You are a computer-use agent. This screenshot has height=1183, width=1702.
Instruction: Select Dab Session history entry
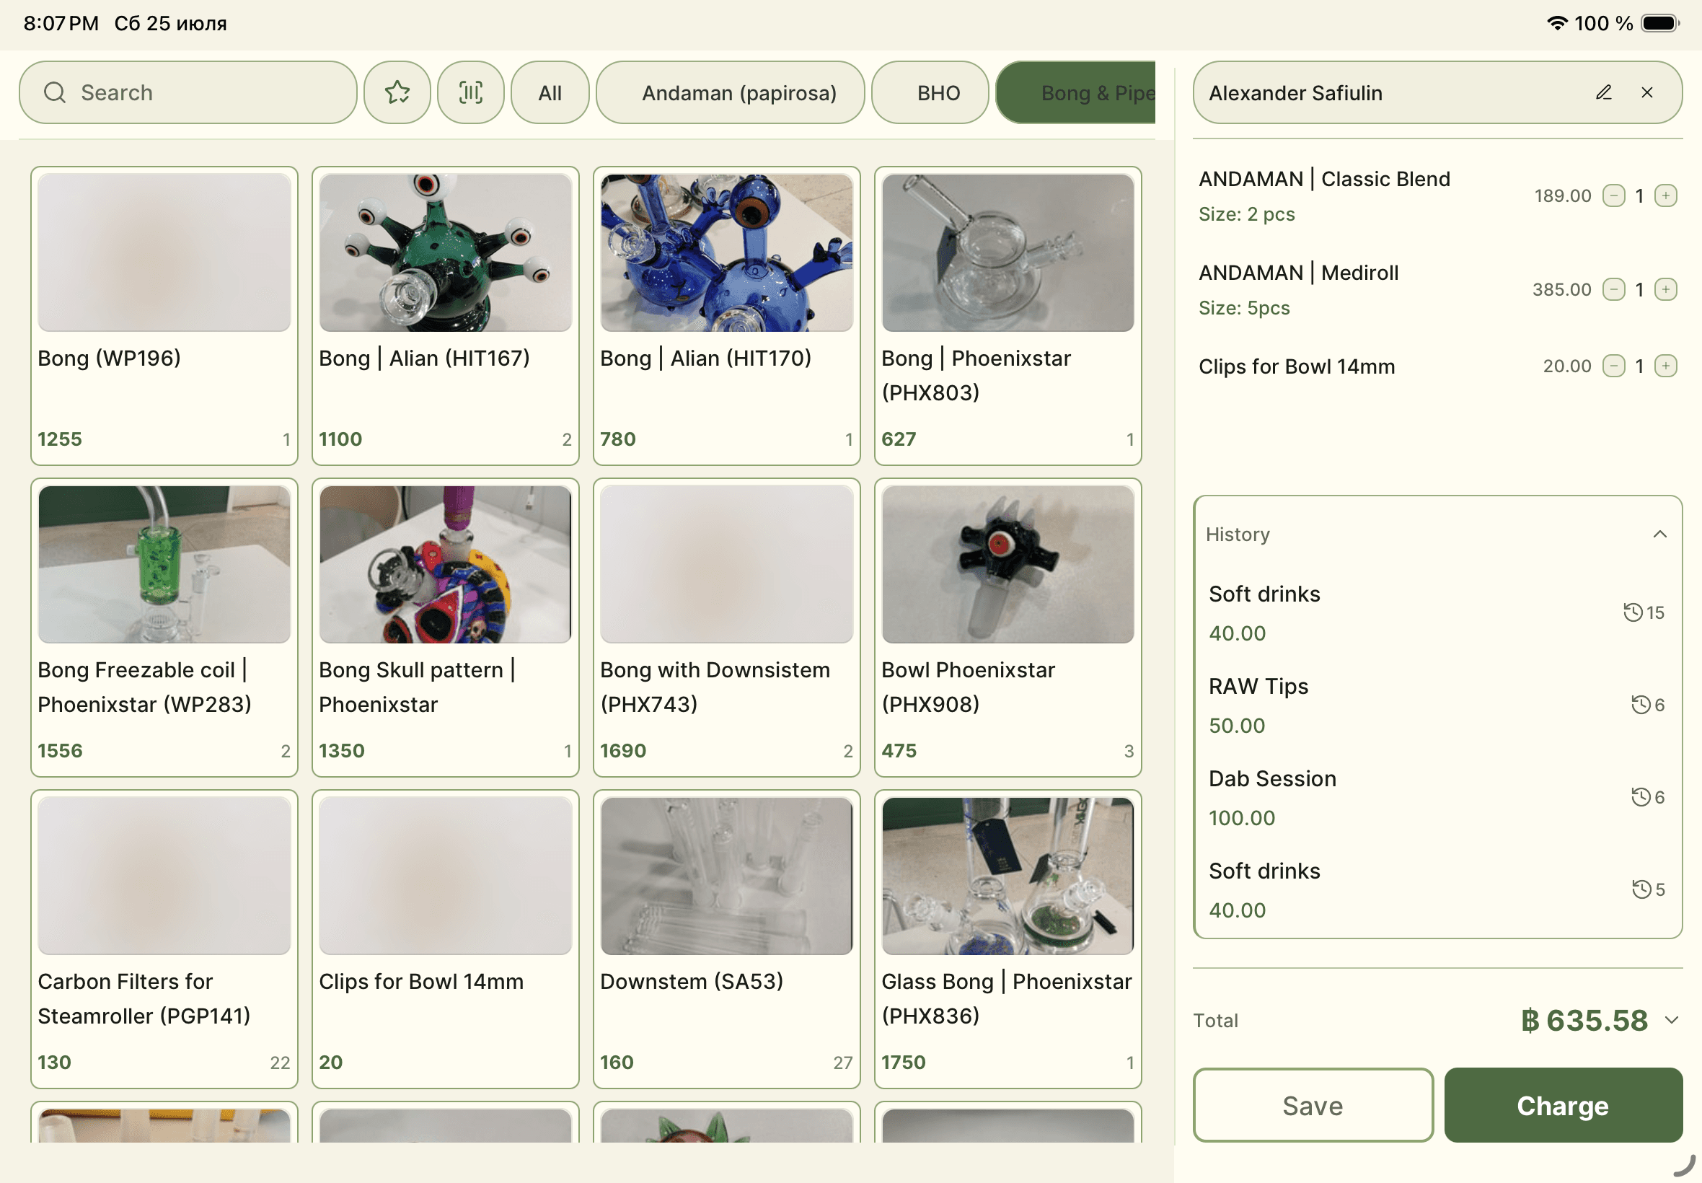pos(1437,798)
